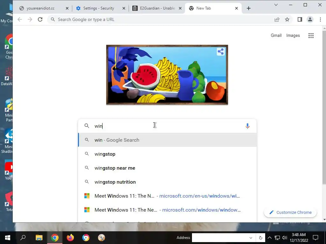
Task: Open a new tab with plus button
Action: [248, 8]
